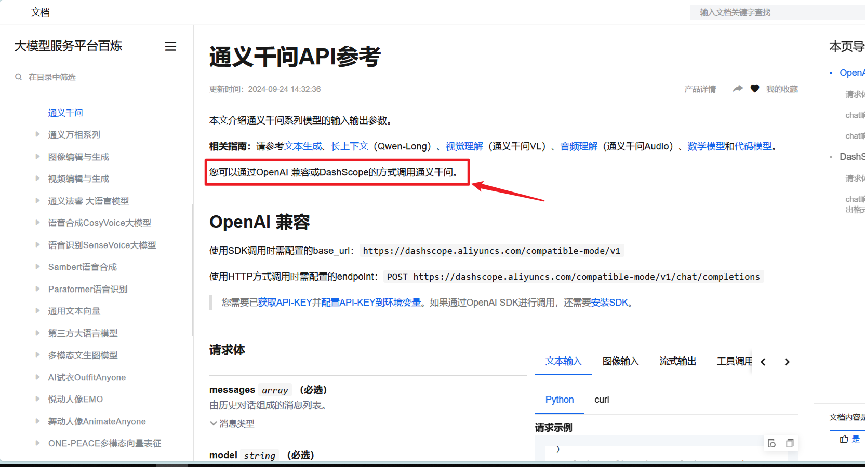
Task: Expand Paraformer语音识别 arrow
Action: (x=37, y=289)
